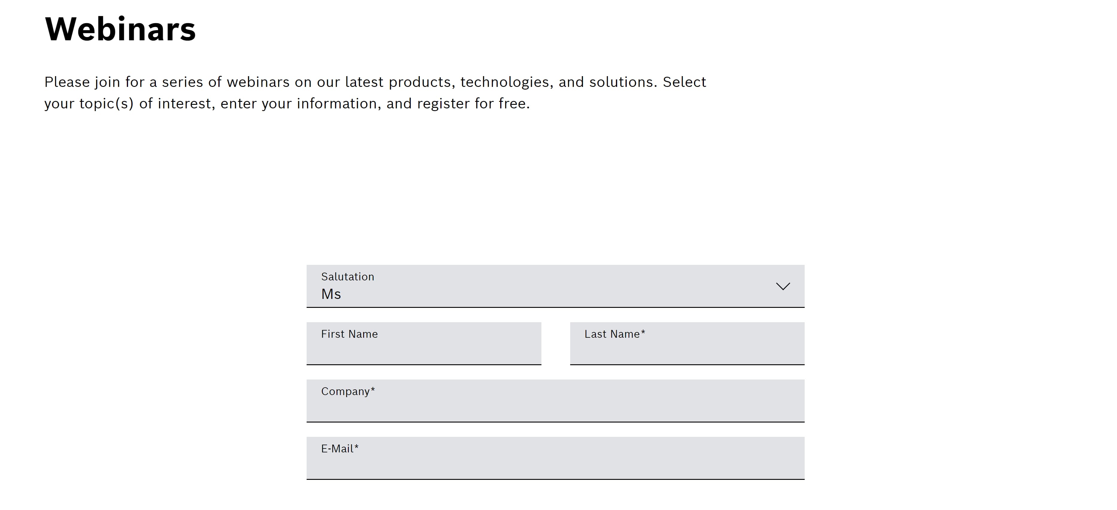The image size is (1117, 510).
Task: Focus the Last Name input field
Action: [687, 348]
